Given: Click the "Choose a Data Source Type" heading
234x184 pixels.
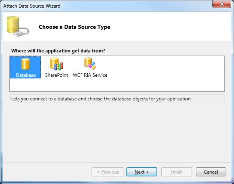Looking at the screenshot, I should (74, 27).
